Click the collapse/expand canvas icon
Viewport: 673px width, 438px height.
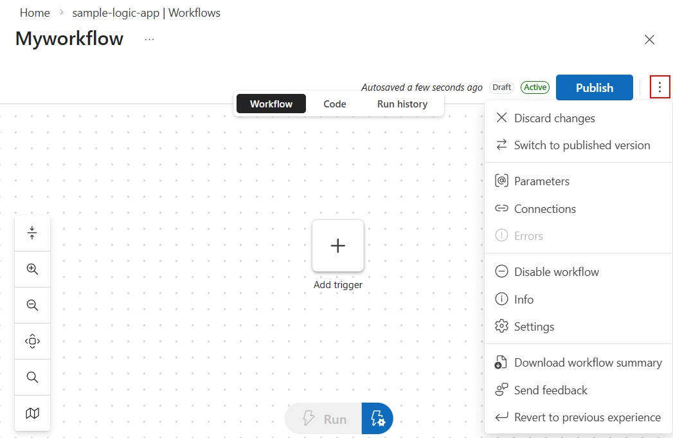[x=32, y=233]
